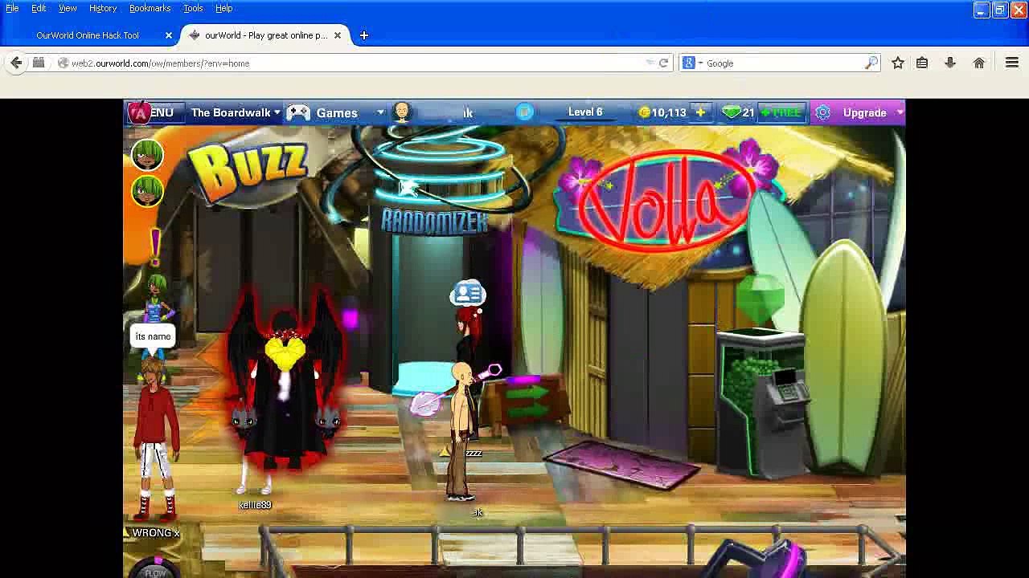Screen dimensions: 1029x578
Task: Open the bookmarks list icon
Action: pos(922,63)
